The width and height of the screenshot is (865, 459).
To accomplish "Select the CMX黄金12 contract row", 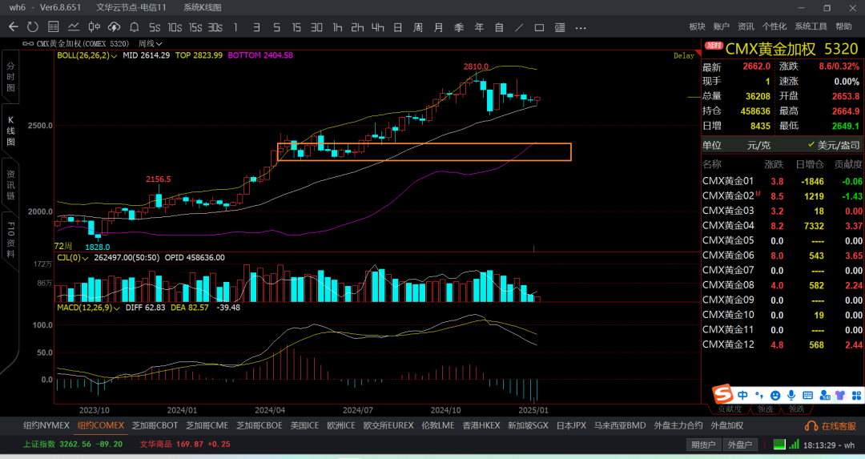I will coord(783,344).
